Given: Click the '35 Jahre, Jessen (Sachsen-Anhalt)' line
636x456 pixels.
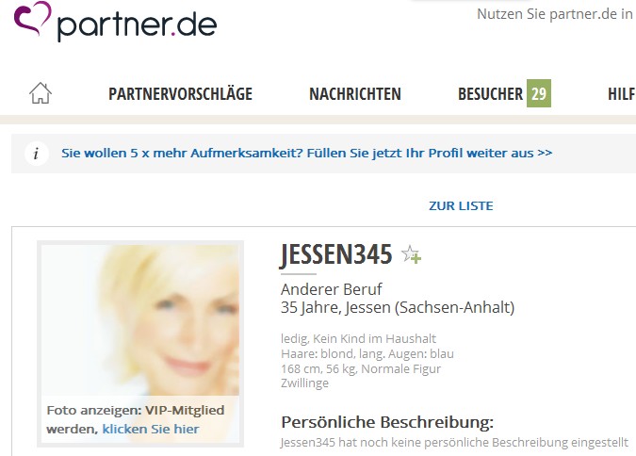Looking at the screenshot, I should (398, 307).
